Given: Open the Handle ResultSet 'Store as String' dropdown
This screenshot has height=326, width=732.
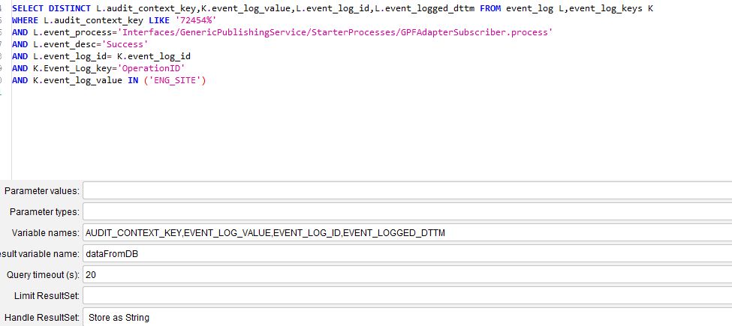Looking at the screenshot, I should pyautogui.click(x=407, y=317).
